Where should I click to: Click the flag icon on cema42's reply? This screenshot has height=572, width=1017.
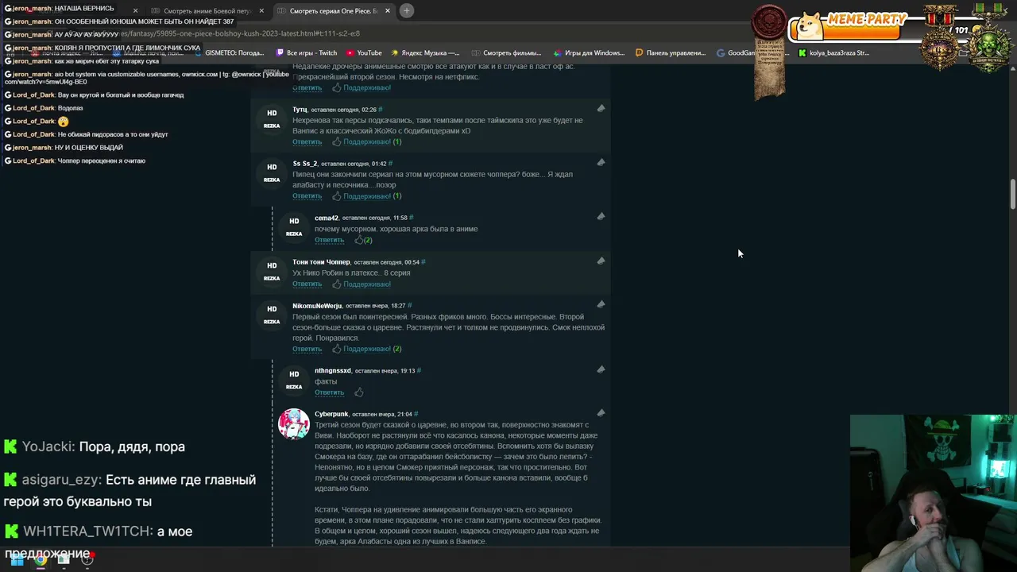(x=601, y=216)
